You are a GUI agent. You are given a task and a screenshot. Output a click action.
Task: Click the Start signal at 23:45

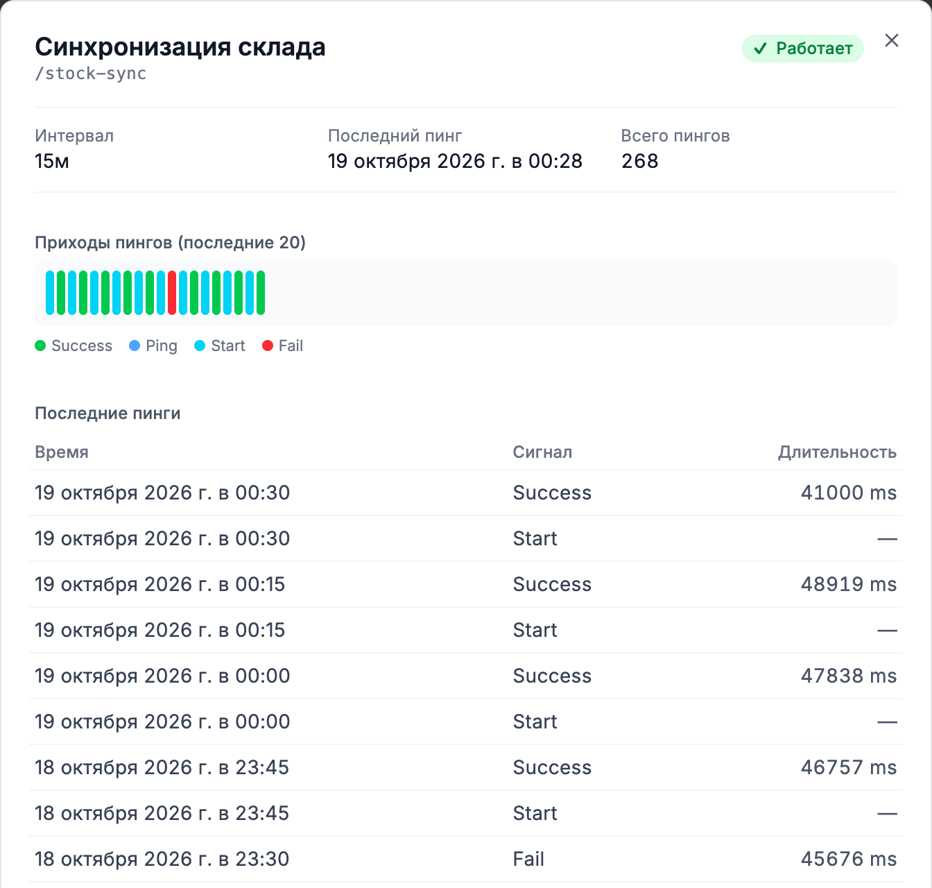click(x=535, y=813)
